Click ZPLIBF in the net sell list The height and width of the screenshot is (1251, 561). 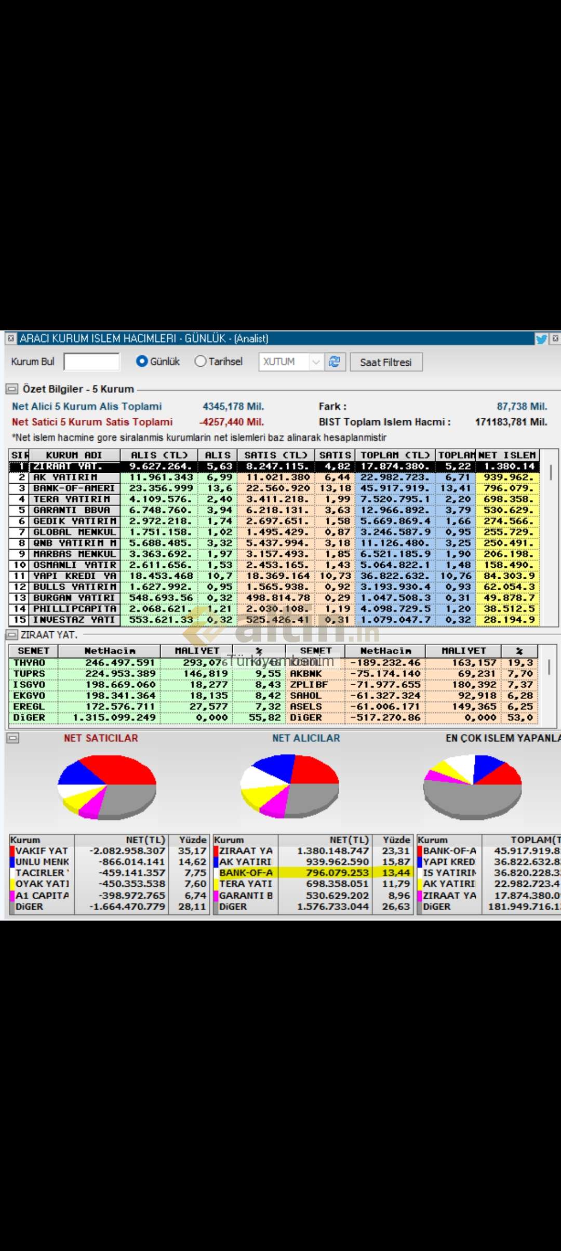point(309,685)
